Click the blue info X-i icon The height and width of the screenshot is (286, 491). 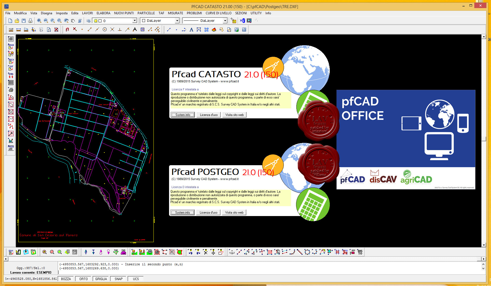pos(242,21)
